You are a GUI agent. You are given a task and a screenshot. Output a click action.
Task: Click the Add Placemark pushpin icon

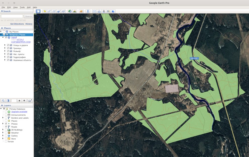[x=45, y=11]
